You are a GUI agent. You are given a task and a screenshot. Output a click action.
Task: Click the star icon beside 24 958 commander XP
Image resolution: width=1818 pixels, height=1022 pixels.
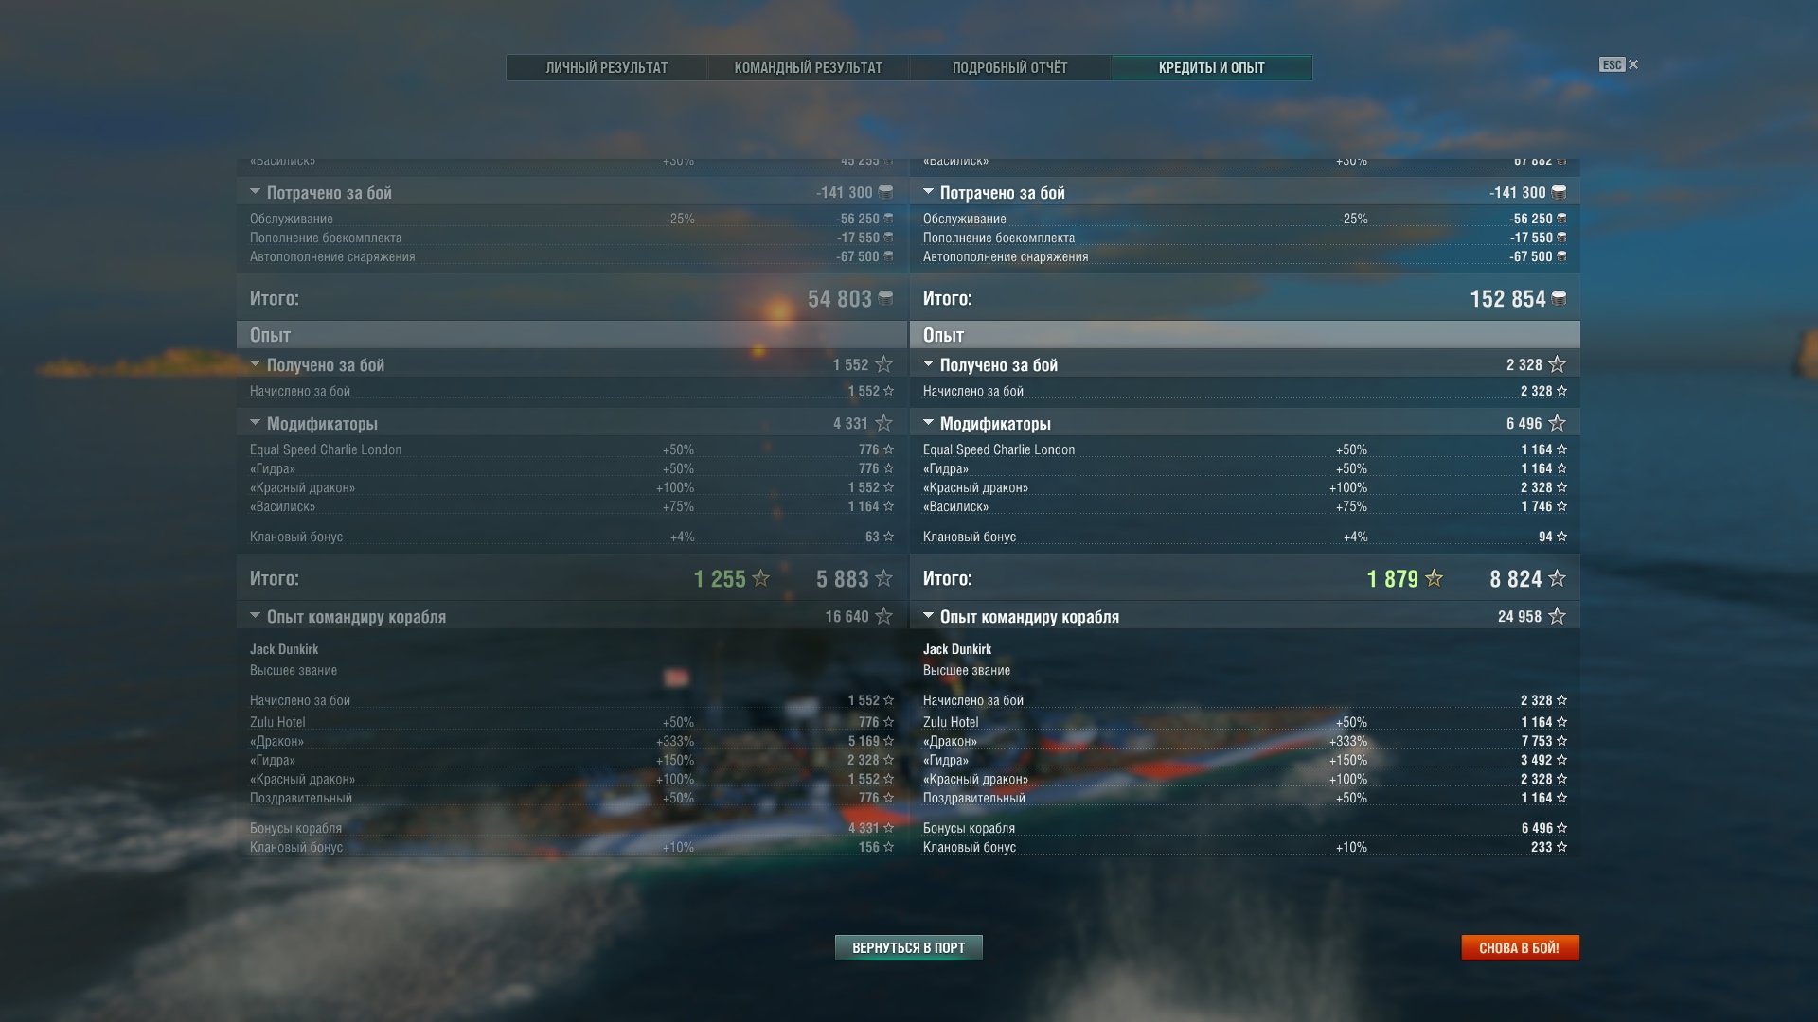click(1557, 616)
